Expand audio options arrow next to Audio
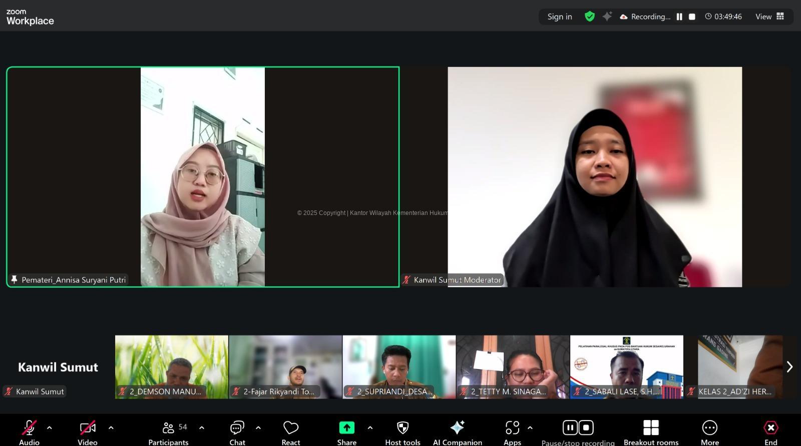Viewport: 801px width, 446px height. tap(50, 428)
